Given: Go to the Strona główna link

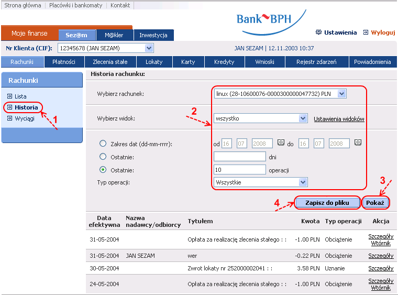Looking at the screenshot, I should [x=23, y=5].
